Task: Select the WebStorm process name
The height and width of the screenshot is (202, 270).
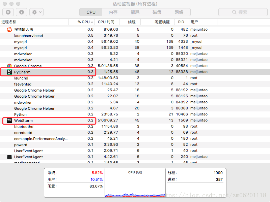Action: 23,121
